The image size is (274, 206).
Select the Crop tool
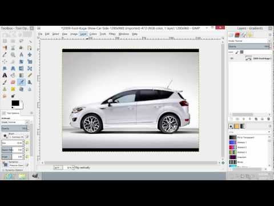coord(13,62)
